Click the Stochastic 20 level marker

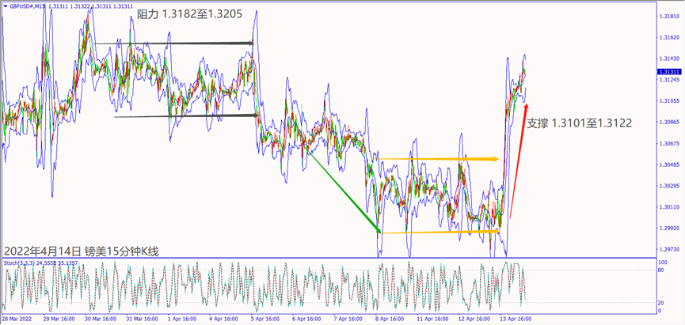[x=660, y=303]
